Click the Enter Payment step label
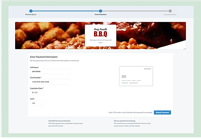Image resolution: width=201 pixels, height=139 pixels. pos(100,14)
